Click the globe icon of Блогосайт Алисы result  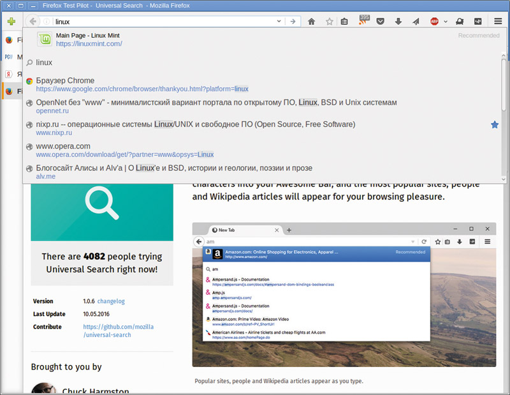[x=29, y=168]
